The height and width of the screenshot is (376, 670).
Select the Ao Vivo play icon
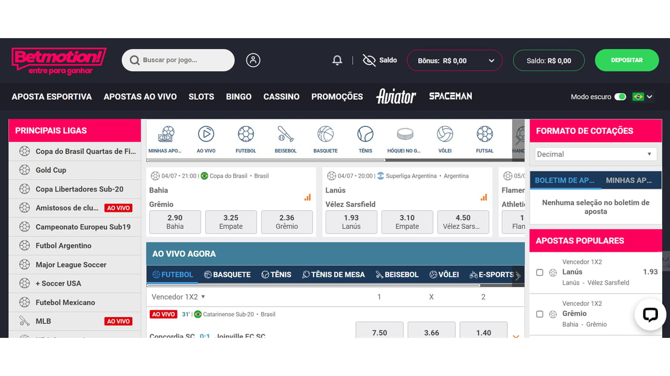206,134
